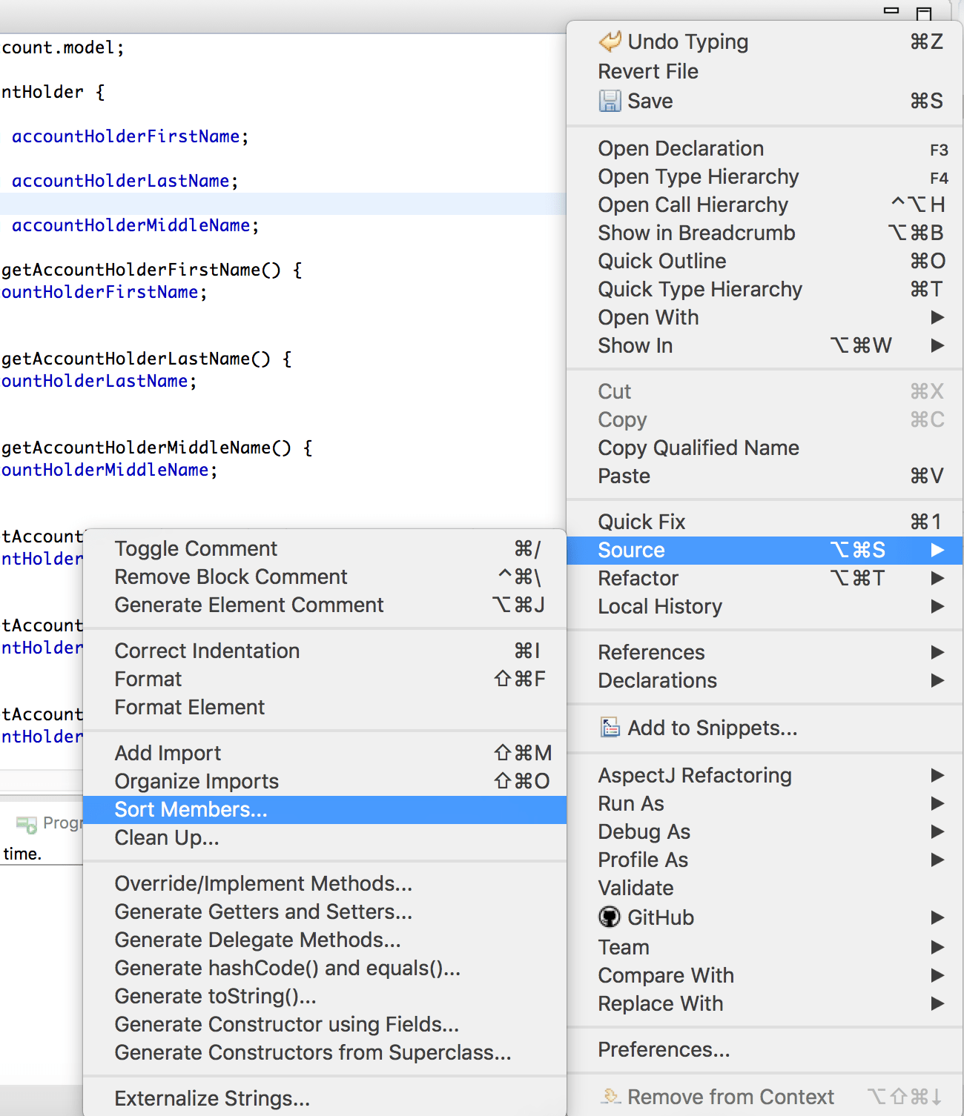
Task: Click the Refactor menu entry
Action: pyautogui.click(x=638, y=578)
